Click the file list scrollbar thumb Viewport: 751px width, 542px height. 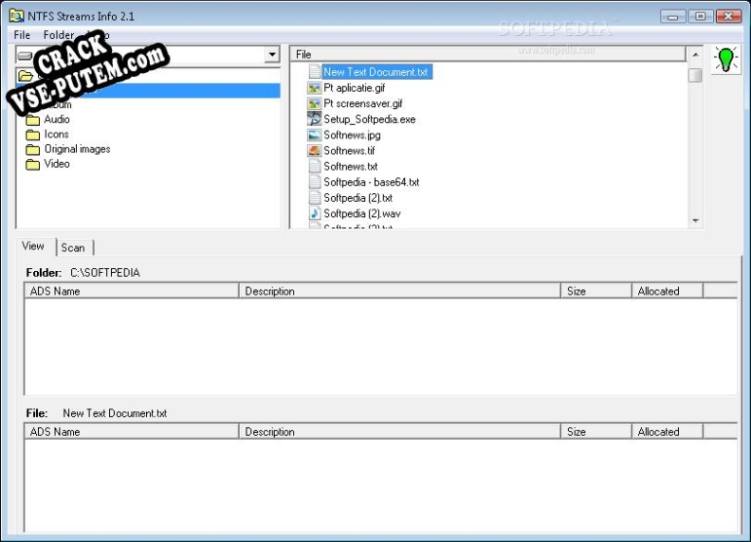695,75
